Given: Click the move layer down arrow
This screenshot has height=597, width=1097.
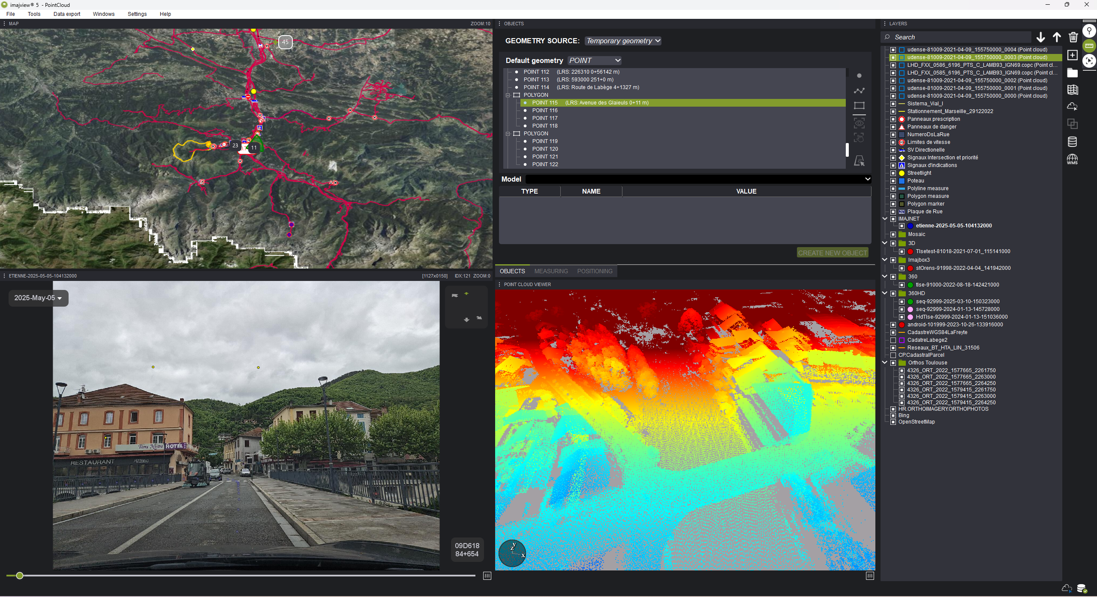Looking at the screenshot, I should point(1040,37).
